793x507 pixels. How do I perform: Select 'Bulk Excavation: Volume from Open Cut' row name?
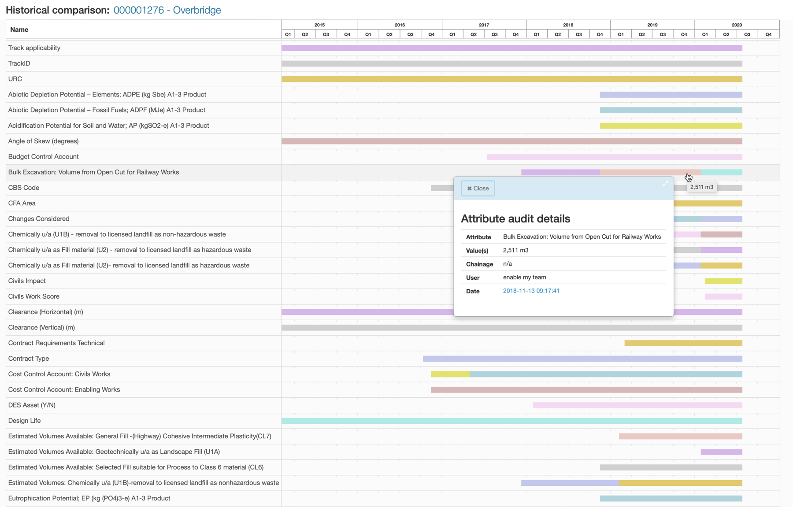pos(93,172)
